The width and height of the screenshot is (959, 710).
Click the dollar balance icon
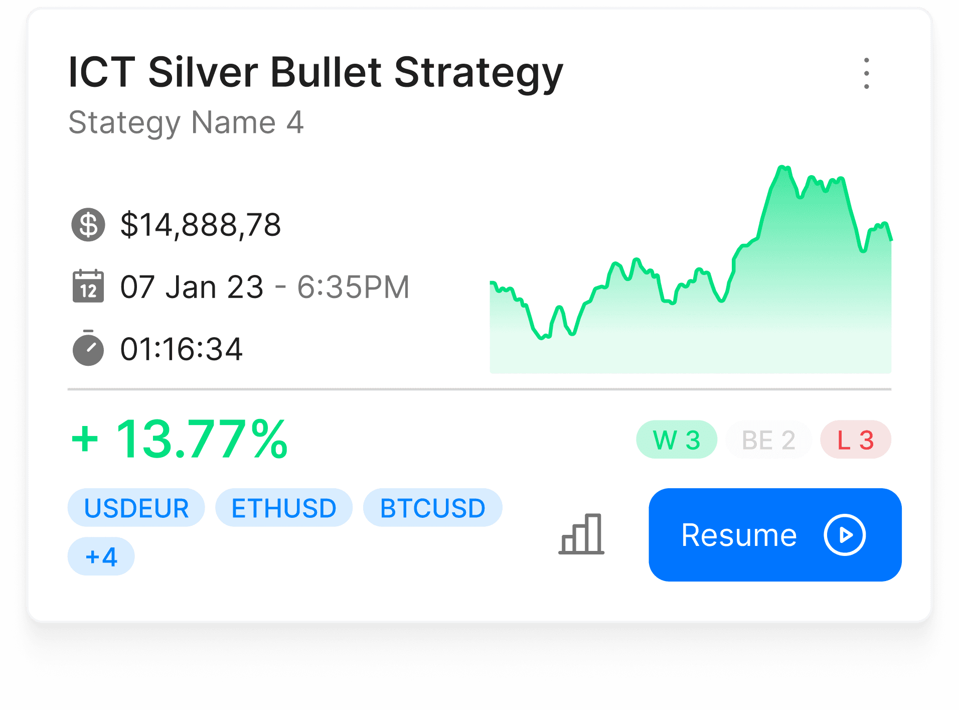point(88,225)
